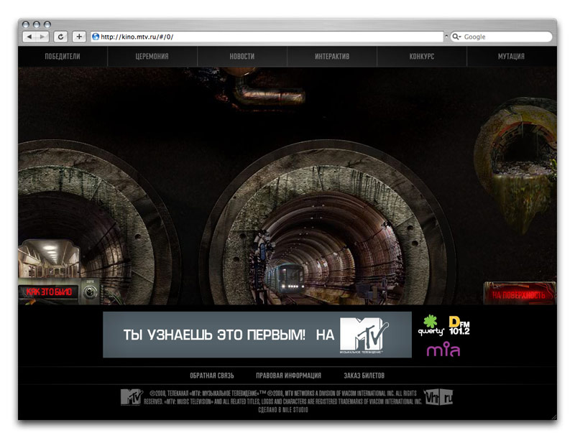This screenshot has width=575, height=438.
Task: Click the globe site icon in address bar
Action: click(x=96, y=37)
